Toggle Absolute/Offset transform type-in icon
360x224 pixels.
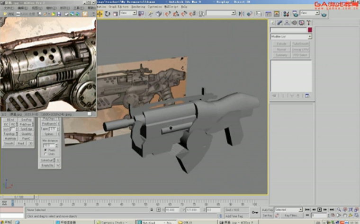pos(159,209)
